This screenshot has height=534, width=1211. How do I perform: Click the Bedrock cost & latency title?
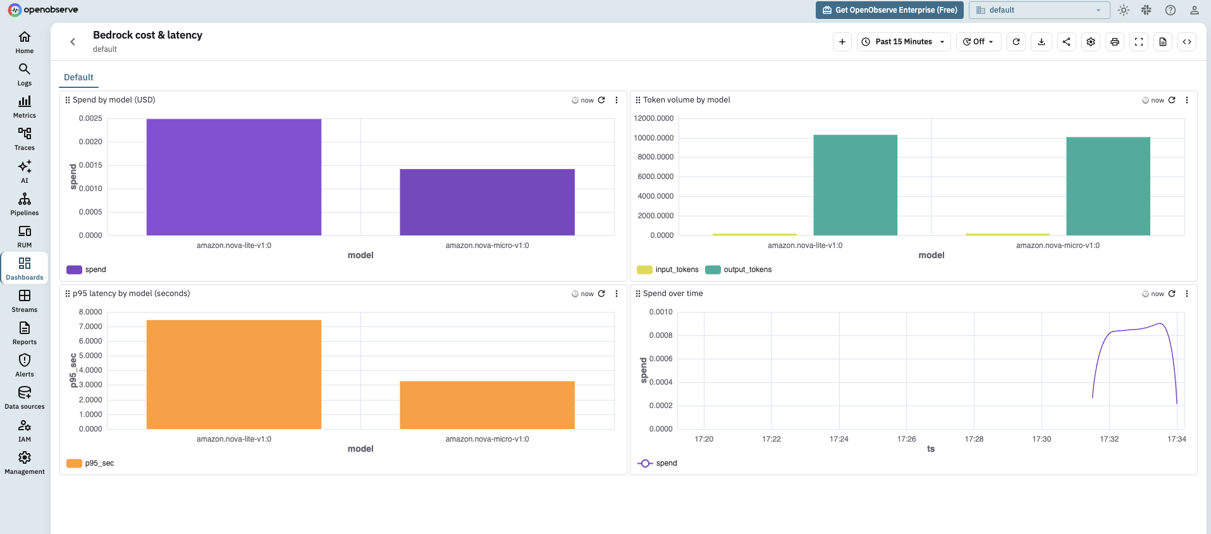click(147, 35)
